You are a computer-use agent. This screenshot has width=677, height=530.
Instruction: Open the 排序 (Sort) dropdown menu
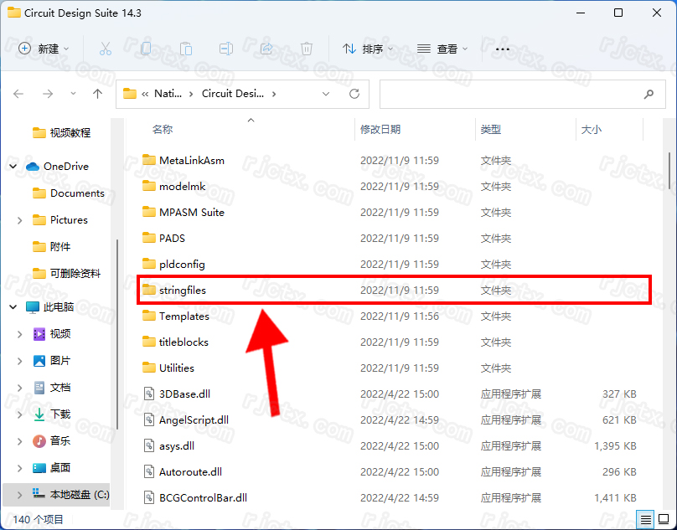click(x=368, y=49)
